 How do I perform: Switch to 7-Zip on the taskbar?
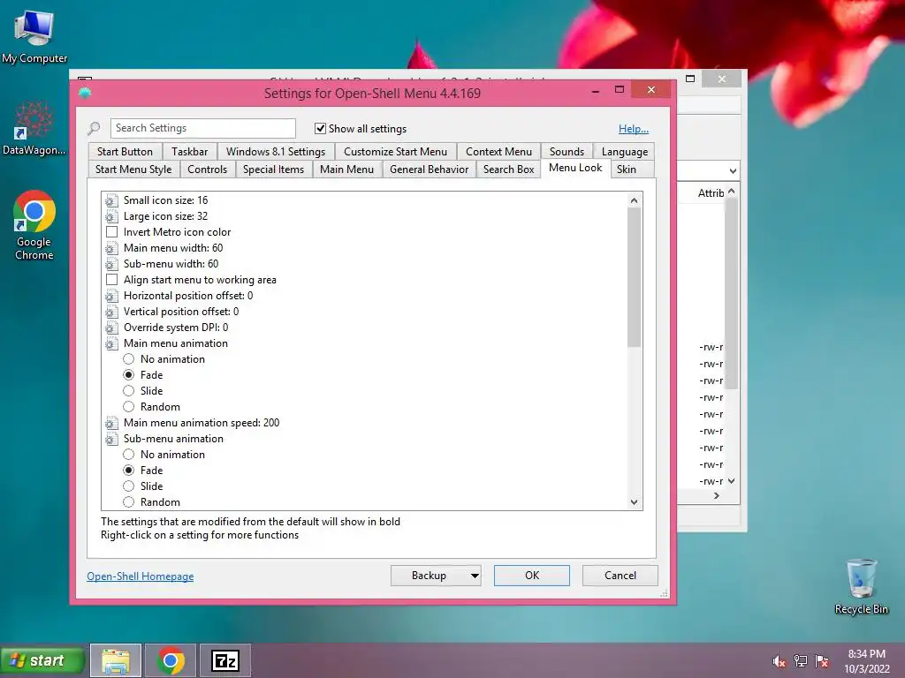tap(225, 660)
